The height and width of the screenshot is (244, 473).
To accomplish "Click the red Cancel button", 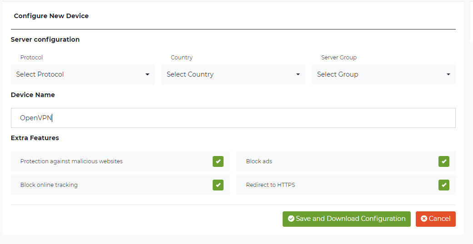I will [436, 219].
